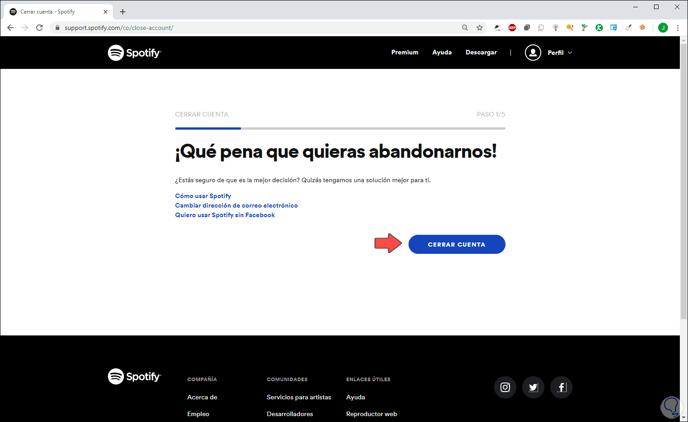The image size is (688, 422).
Task: Click the scrollbar down arrow
Action: point(684,418)
